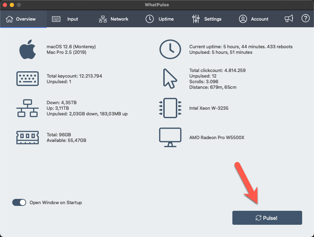Click the monitor GPU icon

point(170,137)
